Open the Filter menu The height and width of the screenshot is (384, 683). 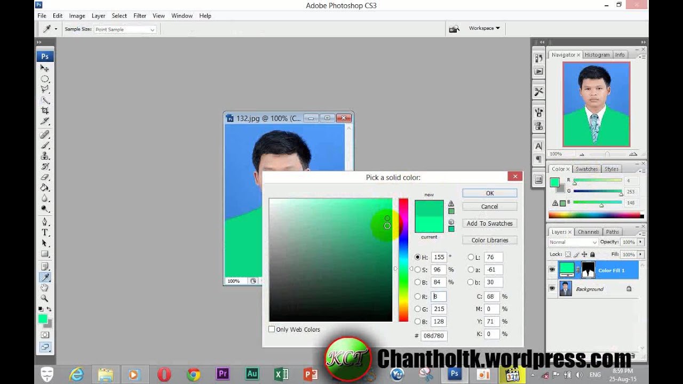coord(140,16)
